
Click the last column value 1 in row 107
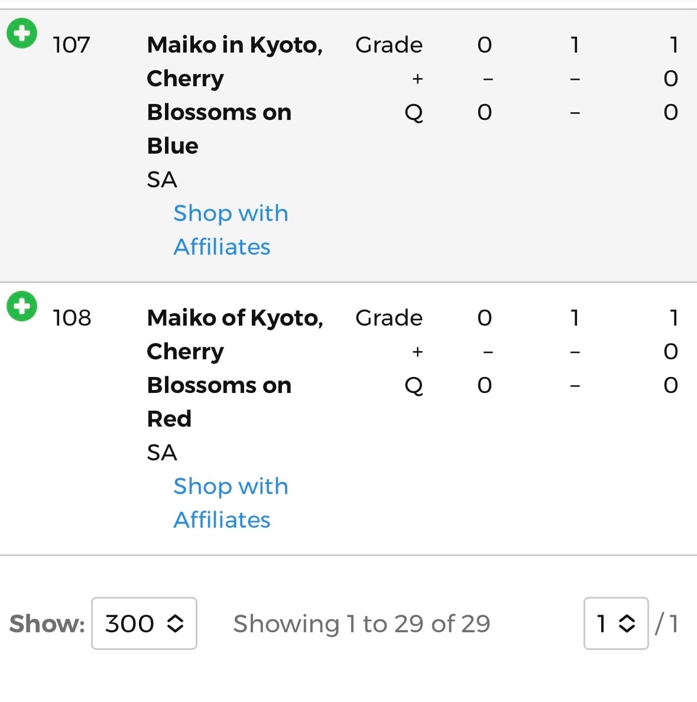point(673,45)
